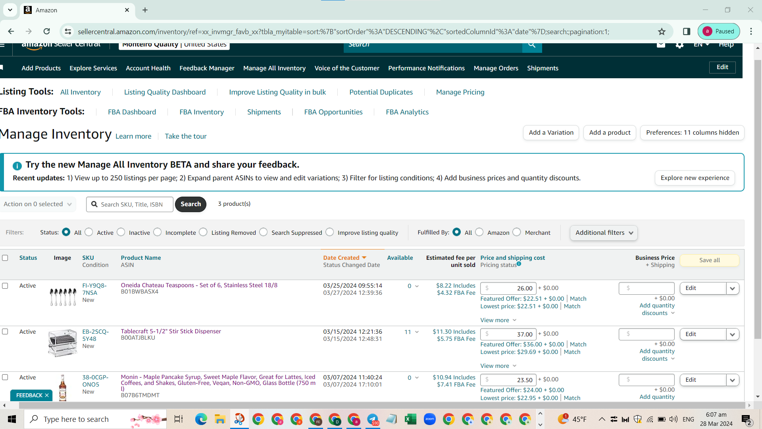Reload the page with the refresh icon
762x429 pixels.
(47, 31)
